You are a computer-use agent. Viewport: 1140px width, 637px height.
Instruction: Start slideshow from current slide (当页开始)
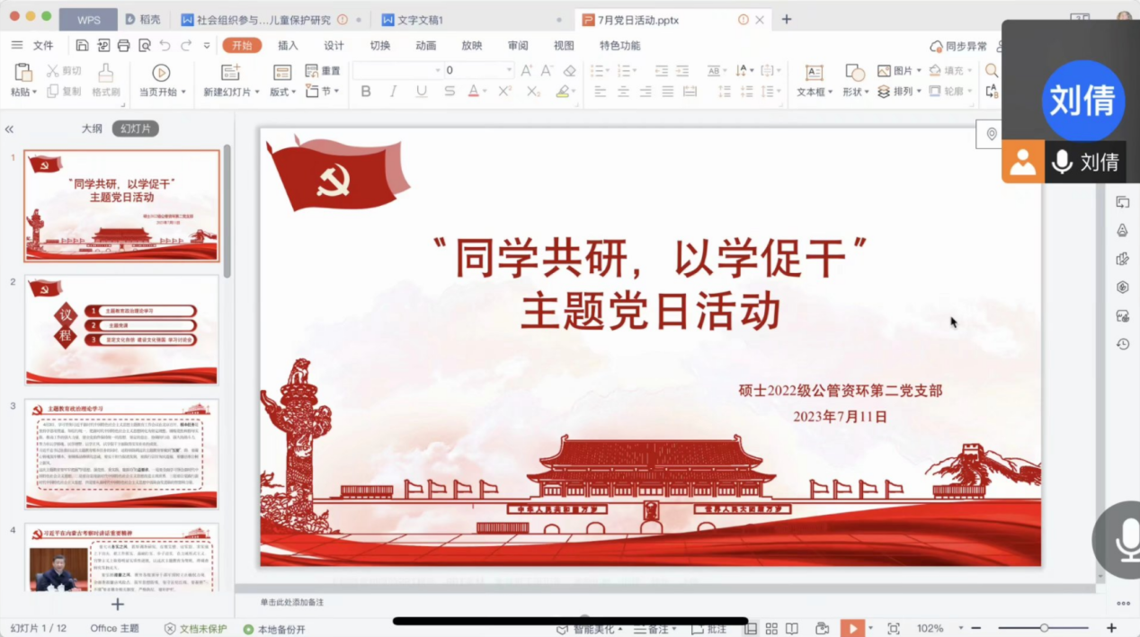(161, 73)
